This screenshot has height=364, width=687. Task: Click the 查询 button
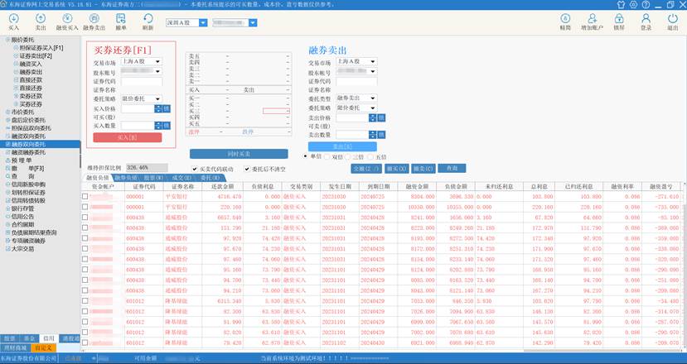click(x=452, y=168)
